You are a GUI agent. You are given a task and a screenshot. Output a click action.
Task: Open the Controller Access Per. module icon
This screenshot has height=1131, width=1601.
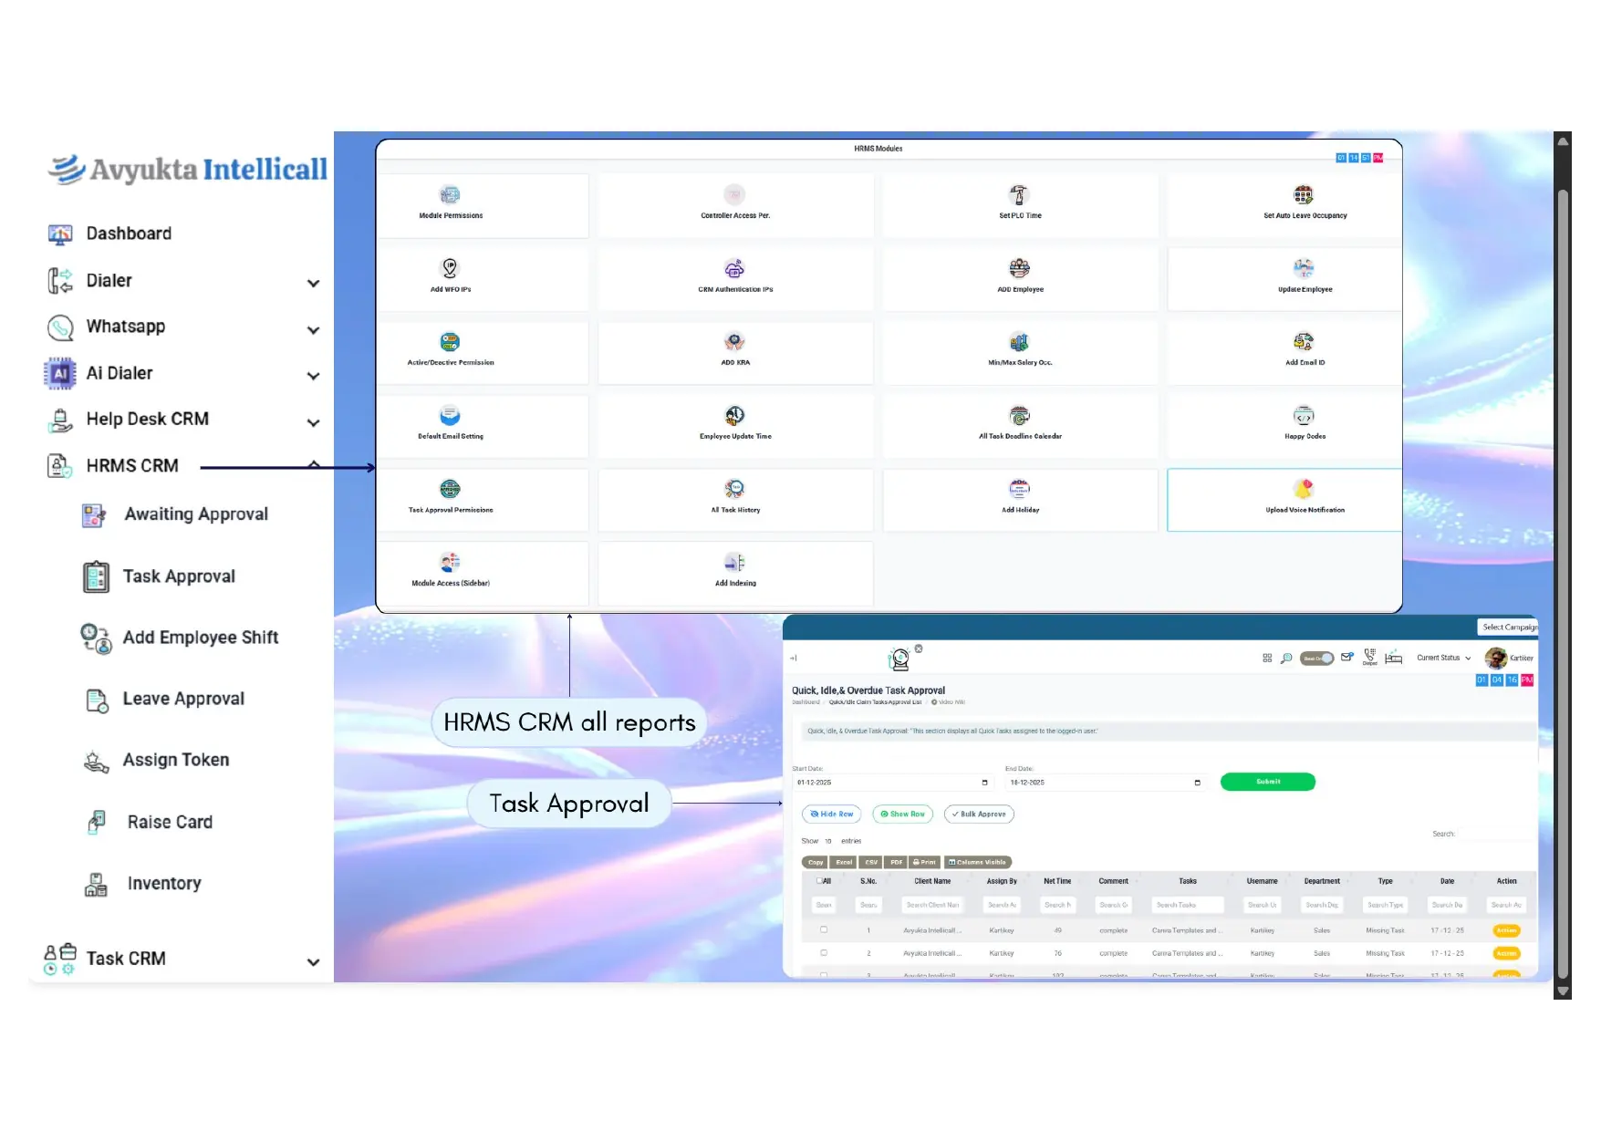click(734, 195)
